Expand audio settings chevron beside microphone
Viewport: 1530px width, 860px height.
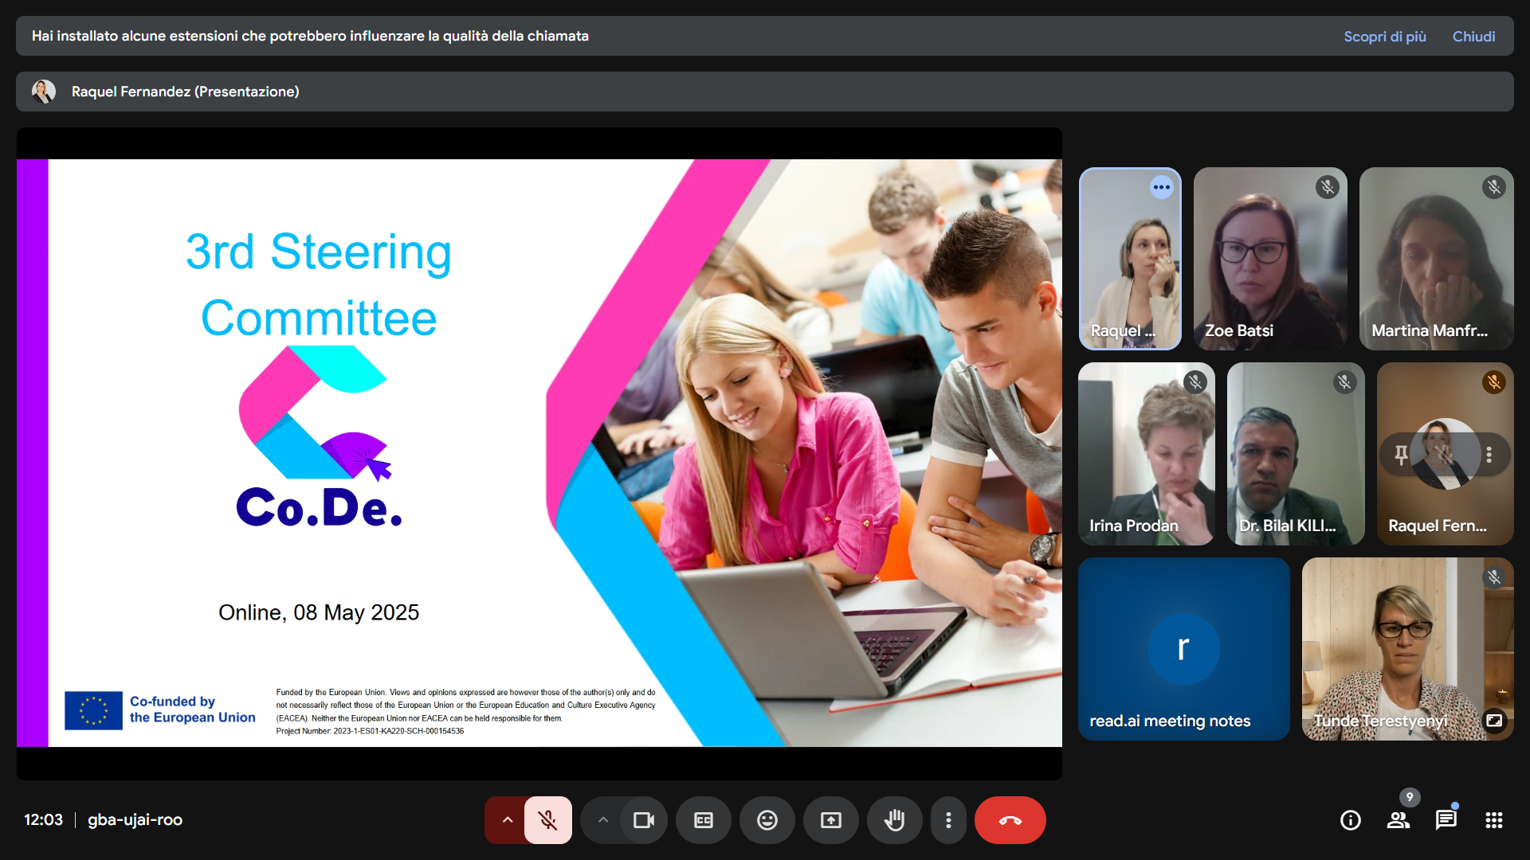click(x=507, y=820)
